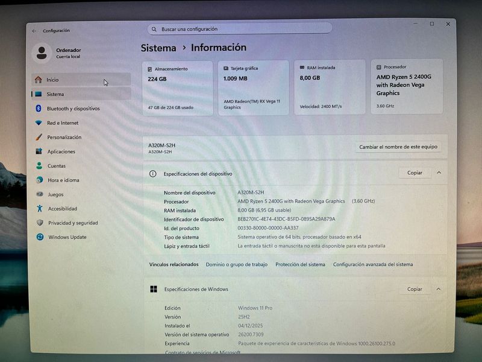Click the Cuentas person icon
Image resolution: width=482 pixels, height=362 pixels.
(x=39, y=165)
